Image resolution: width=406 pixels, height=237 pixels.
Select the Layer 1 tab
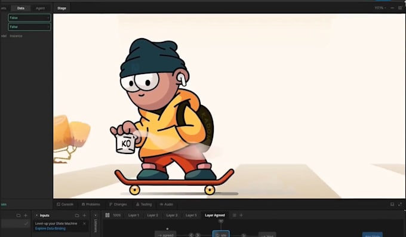point(134,216)
